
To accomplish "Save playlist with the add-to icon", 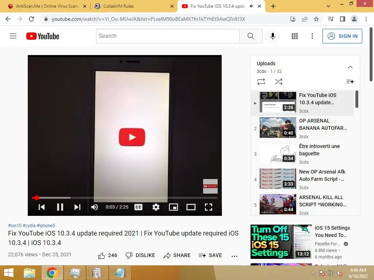I will (350, 82).
